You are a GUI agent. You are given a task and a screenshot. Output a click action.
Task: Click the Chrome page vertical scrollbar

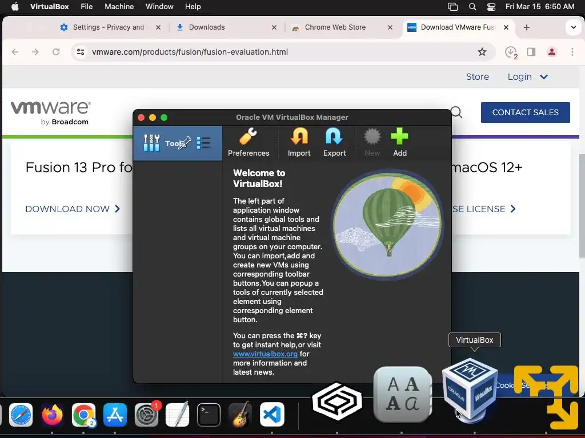click(x=582, y=205)
